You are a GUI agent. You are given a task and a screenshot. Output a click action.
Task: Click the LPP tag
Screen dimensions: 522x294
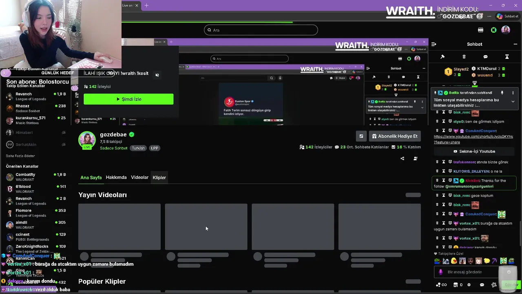click(x=155, y=148)
